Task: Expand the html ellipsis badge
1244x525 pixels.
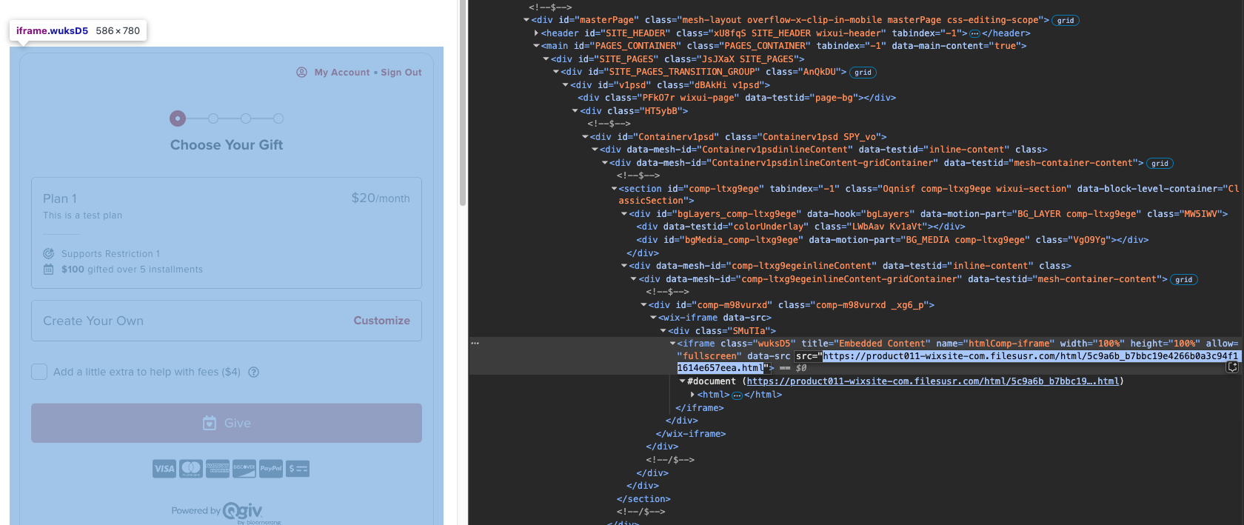Action: 737,395
